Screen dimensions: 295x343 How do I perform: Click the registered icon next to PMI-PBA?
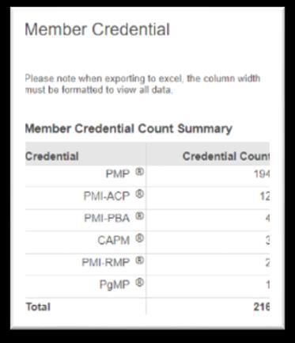pos(140,216)
